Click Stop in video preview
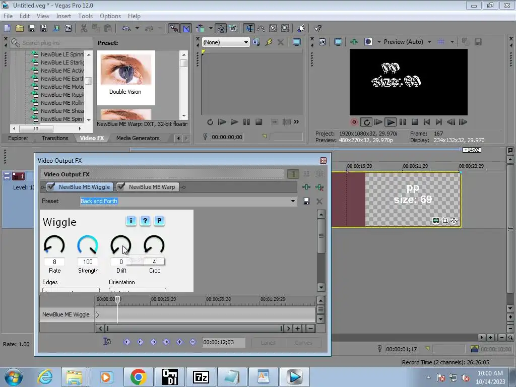Image resolution: width=516 pixels, height=387 pixels. tap(415, 122)
